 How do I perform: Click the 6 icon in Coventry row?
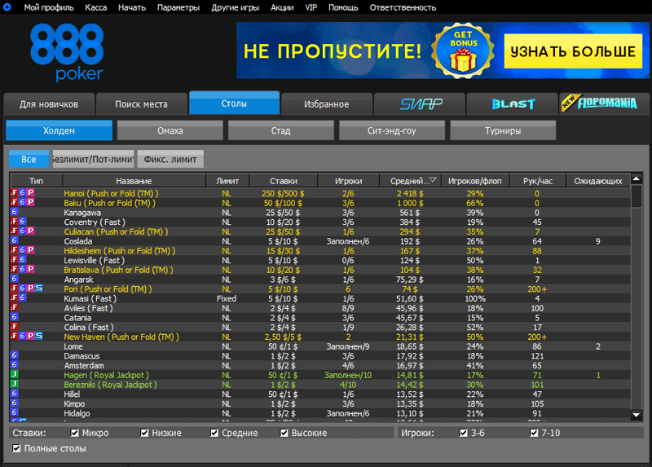coord(23,221)
